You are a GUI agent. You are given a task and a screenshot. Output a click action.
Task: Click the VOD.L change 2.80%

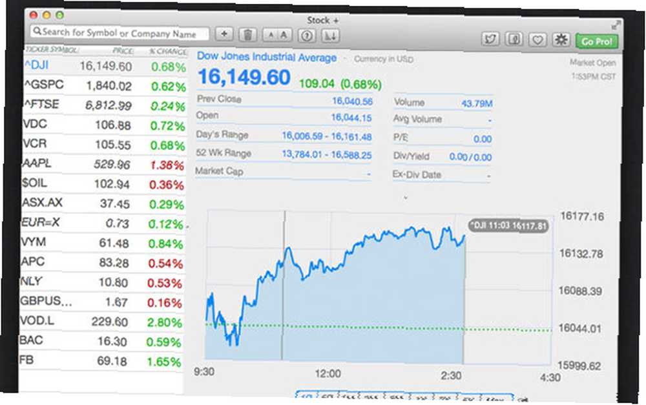pyautogui.click(x=164, y=322)
